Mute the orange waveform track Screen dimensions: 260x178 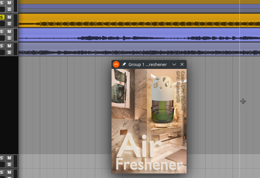pyautogui.click(x=9, y=17)
